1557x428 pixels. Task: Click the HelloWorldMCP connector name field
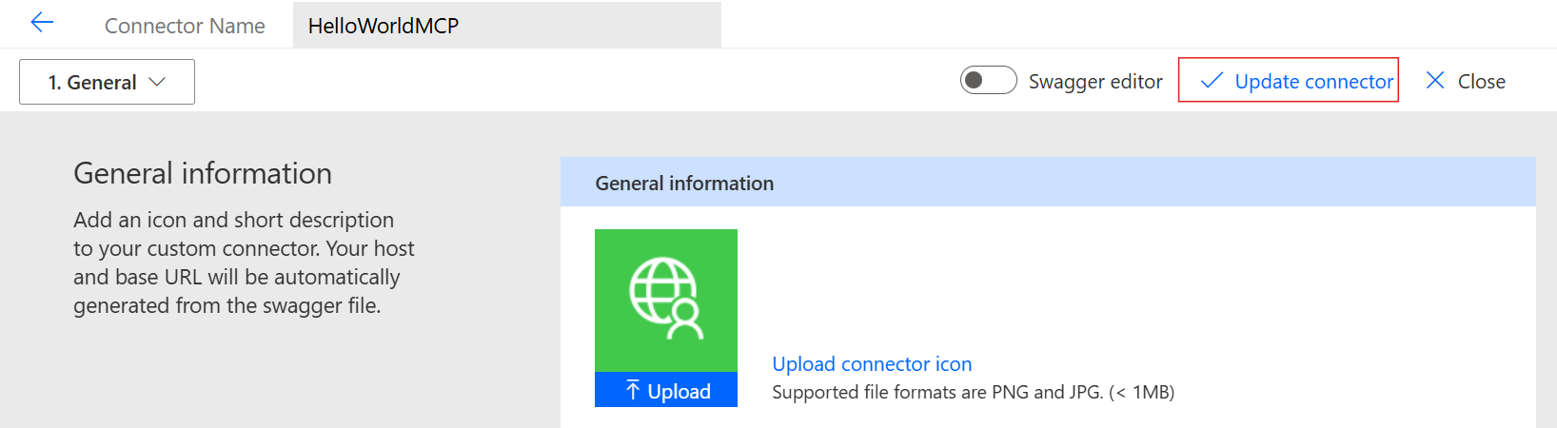[x=507, y=25]
